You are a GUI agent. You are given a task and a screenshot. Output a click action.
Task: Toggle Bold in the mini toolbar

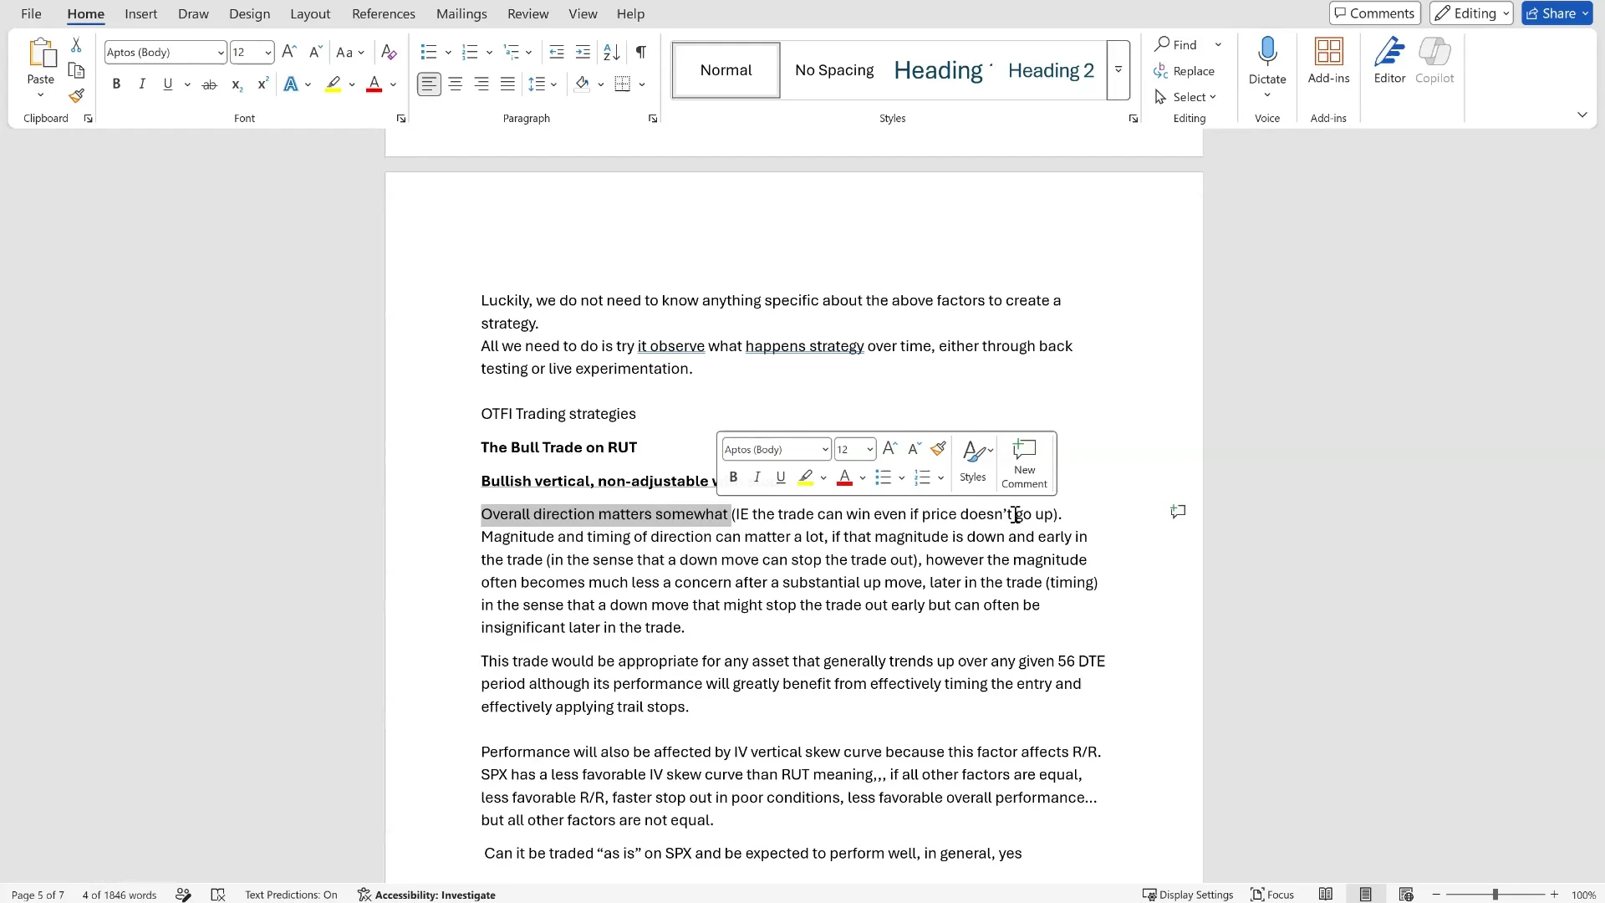pos(733,477)
